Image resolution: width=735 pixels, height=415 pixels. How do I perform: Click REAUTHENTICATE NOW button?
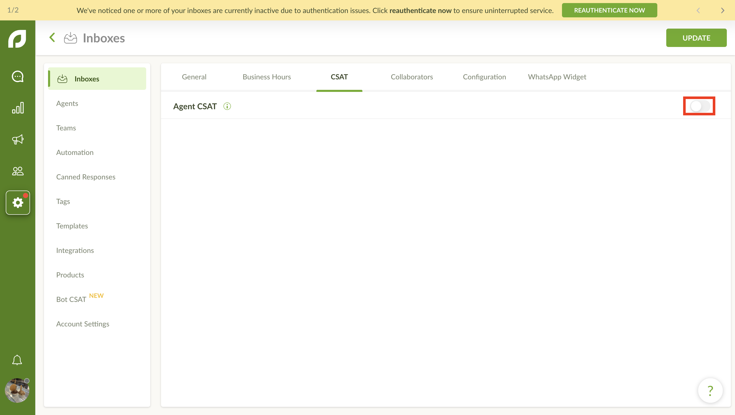[x=609, y=10]
